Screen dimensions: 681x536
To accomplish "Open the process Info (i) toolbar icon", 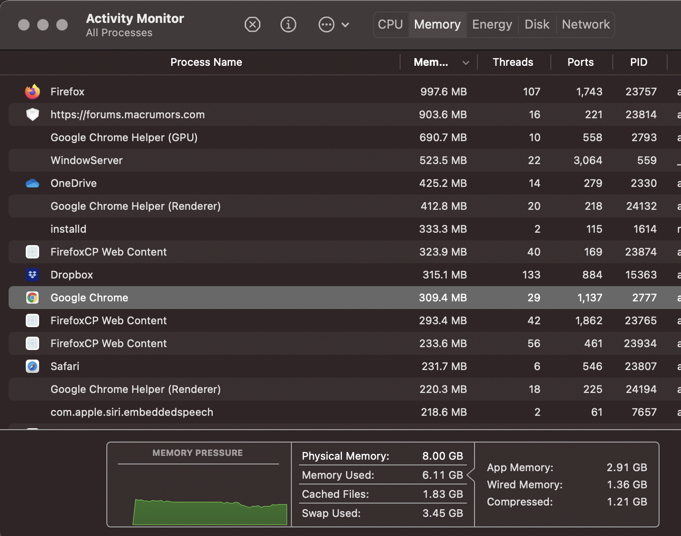I will coord(288,24).
